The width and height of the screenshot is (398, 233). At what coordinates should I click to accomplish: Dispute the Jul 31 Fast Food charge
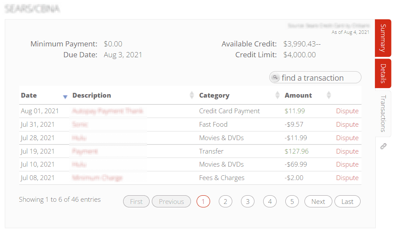coord(347,125)
